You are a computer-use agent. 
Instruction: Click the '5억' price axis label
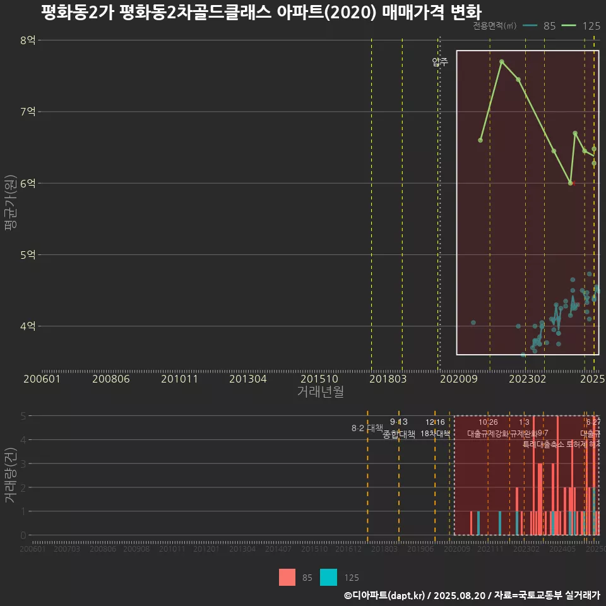tap(28, 254)
